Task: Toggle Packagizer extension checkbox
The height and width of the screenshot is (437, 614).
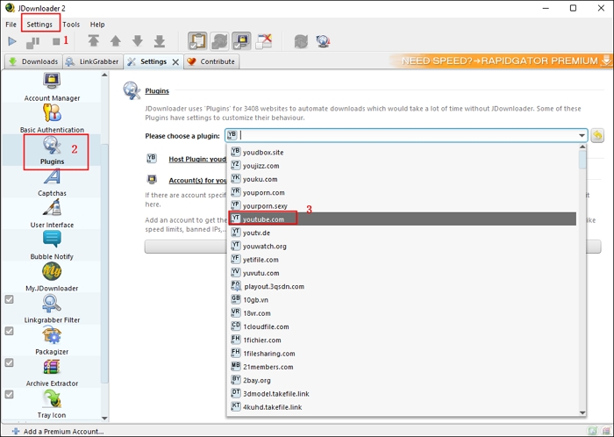Action: click(9, 332)
